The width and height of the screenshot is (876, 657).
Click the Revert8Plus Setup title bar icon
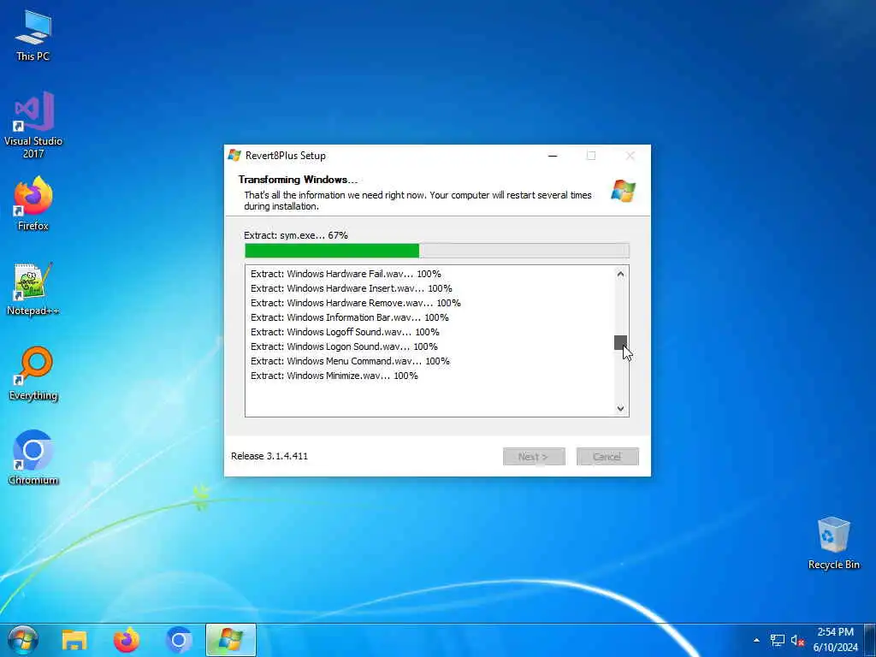(234, 156)
